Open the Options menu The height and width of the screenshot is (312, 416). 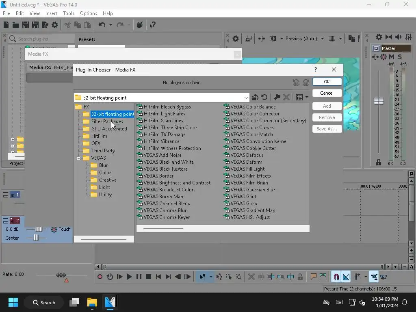point(88,13)
